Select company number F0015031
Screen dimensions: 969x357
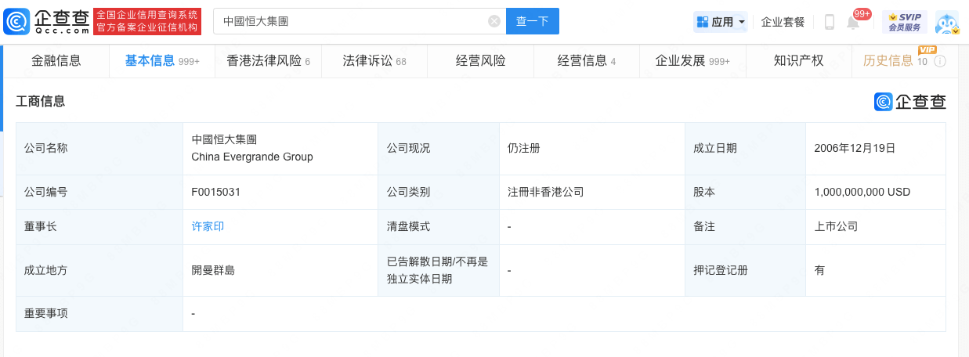pyautogui.click(x=217, y=192)
